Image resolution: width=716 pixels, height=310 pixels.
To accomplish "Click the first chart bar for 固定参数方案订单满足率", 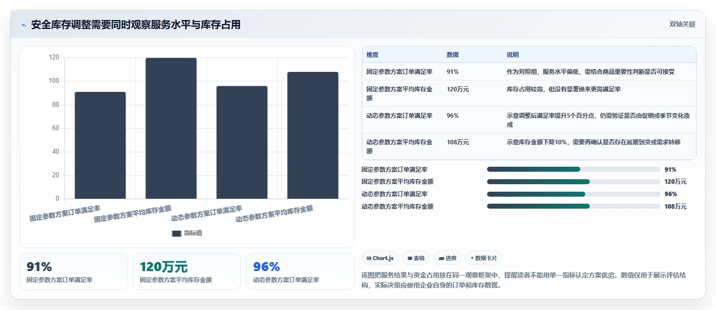I will pos(100,145).
